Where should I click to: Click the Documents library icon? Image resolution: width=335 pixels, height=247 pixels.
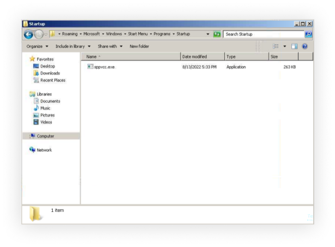[36, 101]
